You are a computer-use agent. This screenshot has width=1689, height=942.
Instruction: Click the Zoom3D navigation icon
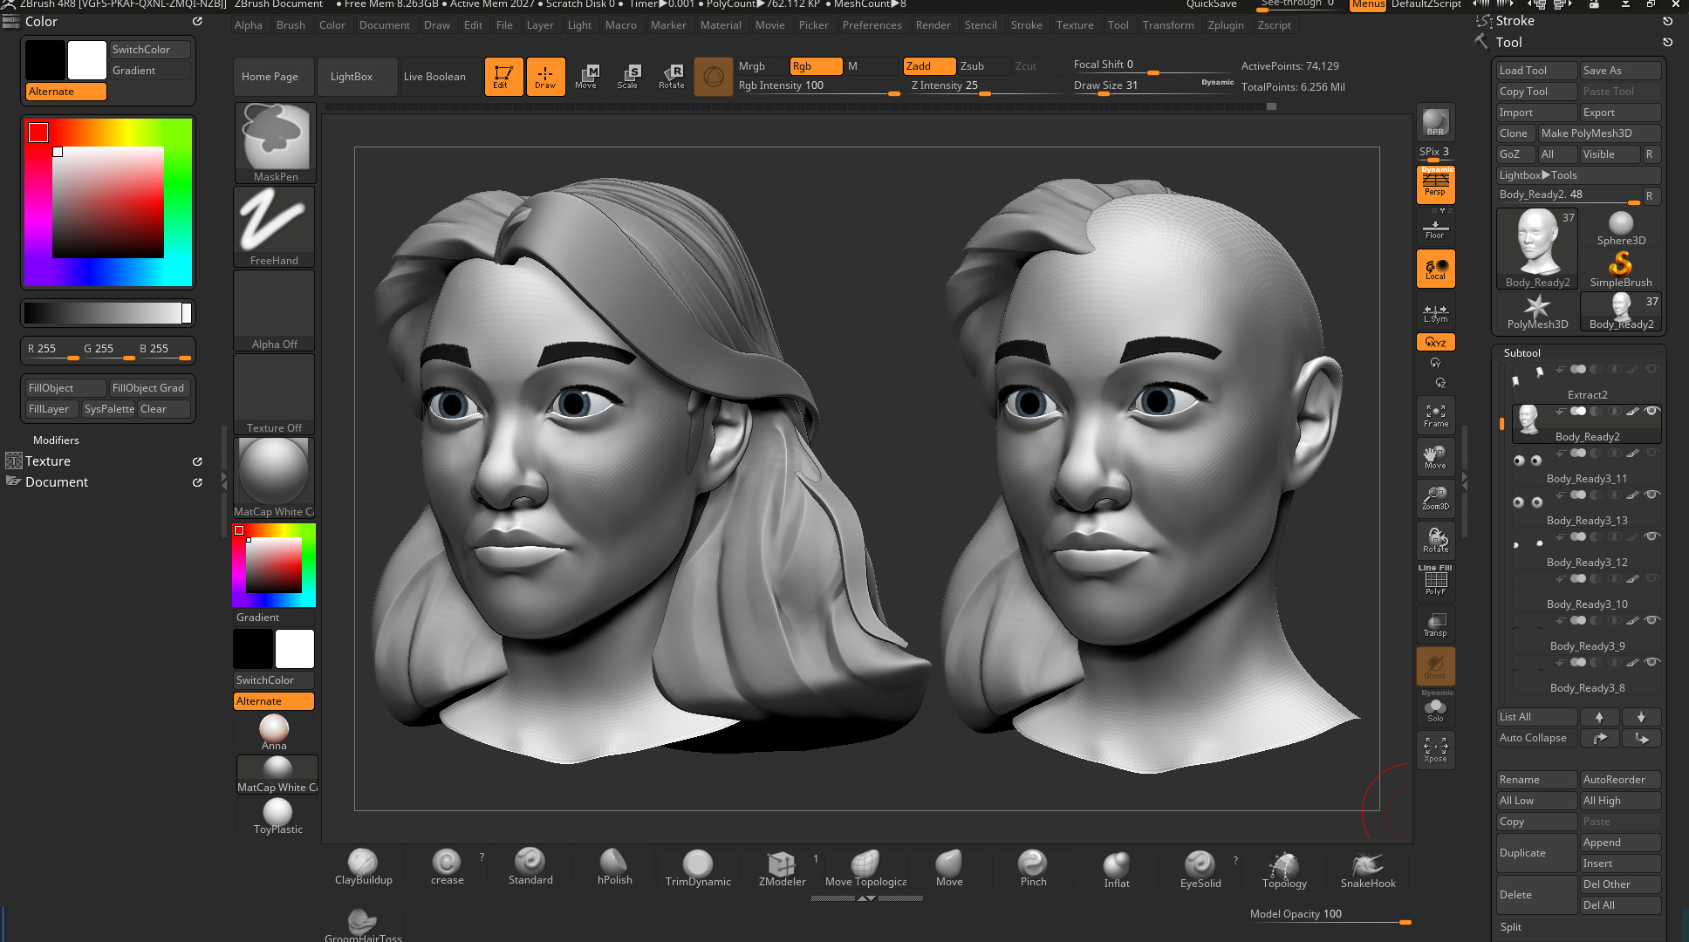[1435, 498]
